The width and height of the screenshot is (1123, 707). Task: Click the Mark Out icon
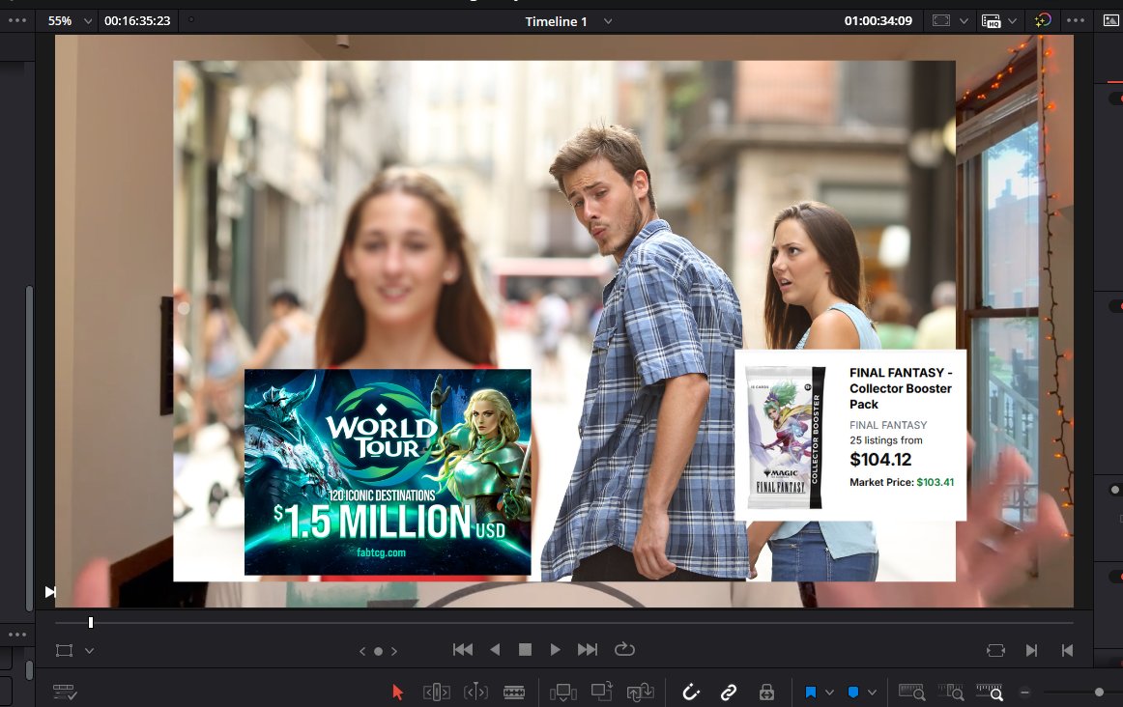pos(1067,650)
